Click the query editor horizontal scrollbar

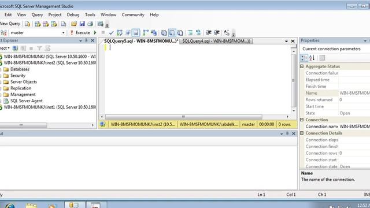(184, 117)
